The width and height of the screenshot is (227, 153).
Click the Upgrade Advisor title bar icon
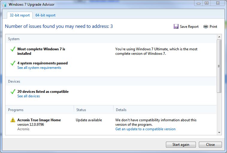4,4
